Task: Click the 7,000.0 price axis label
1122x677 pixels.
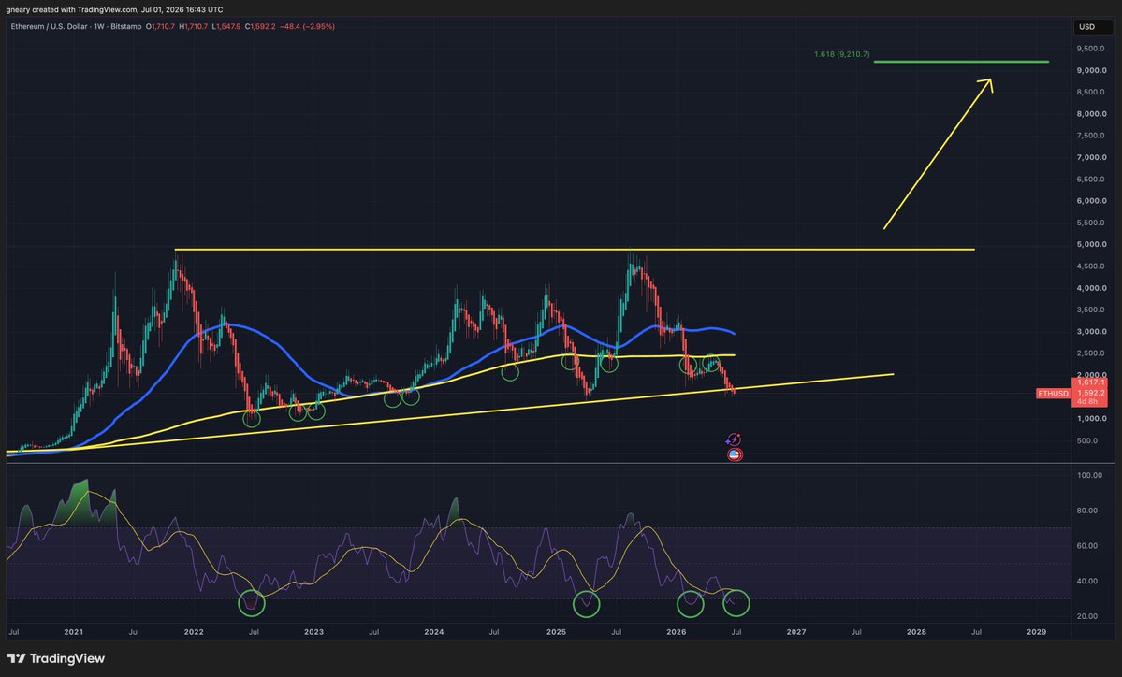Action: point(1091,157)
